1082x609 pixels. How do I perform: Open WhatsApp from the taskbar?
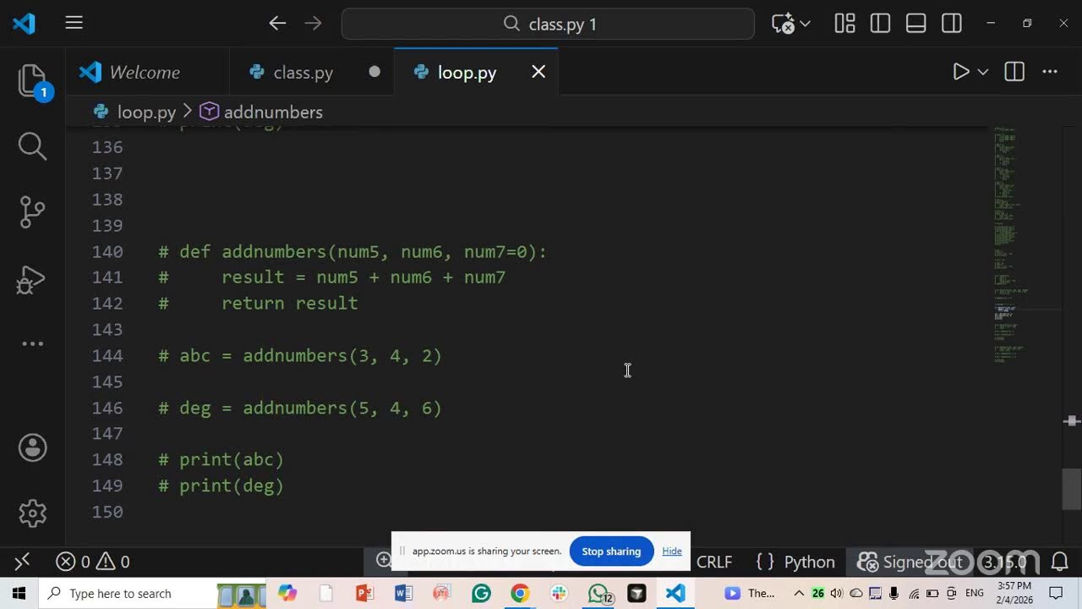coord(598,594)
